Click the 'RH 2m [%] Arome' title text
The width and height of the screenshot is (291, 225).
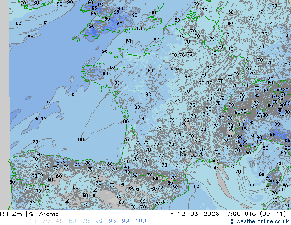(29, 214)
